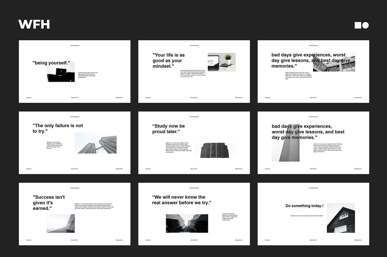The width and height of the screenshot is (387, 257).
Task: Click the WFH title logo
Action: pos(34,25)
